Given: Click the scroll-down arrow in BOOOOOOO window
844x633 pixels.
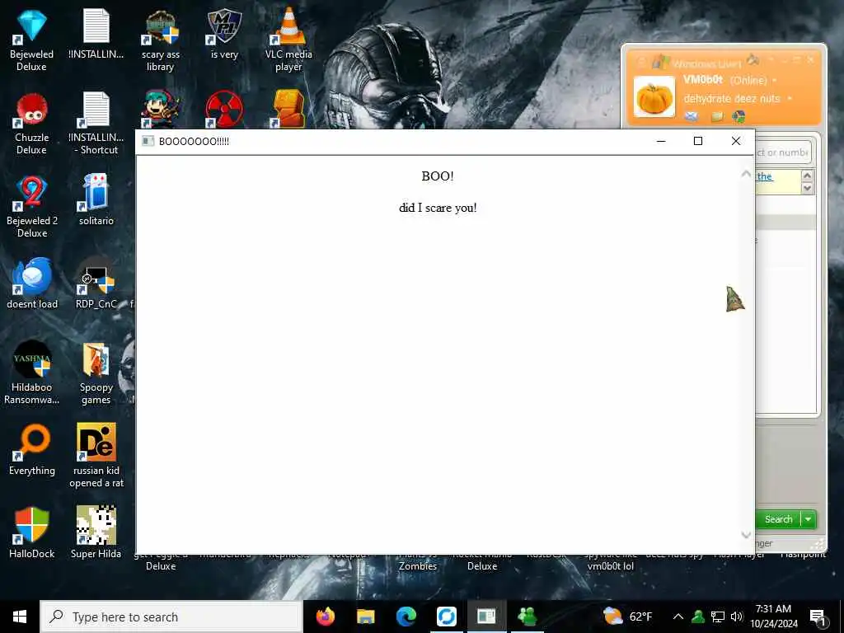Looking at the screenshot, I should (x=745, y=534).
